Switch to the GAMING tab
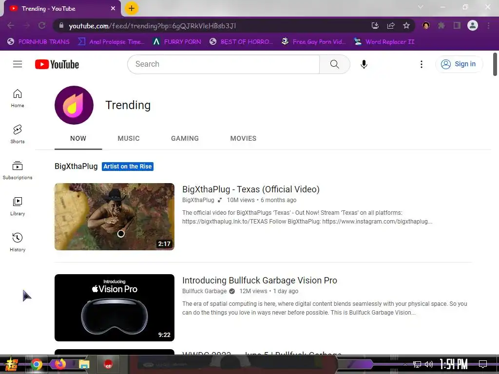The width and height of the screenshot is (499, 374). [x=185, y=138]
